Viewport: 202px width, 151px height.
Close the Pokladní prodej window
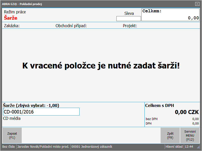197,4
